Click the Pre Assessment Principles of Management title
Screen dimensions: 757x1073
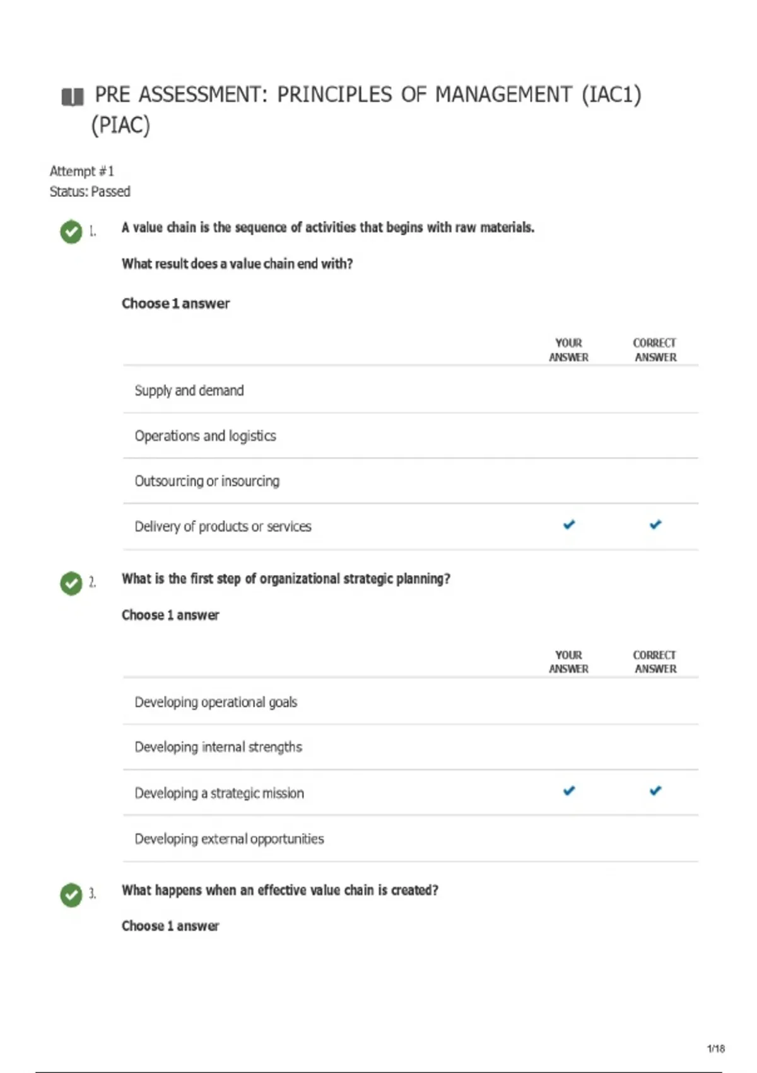(367, 109)
